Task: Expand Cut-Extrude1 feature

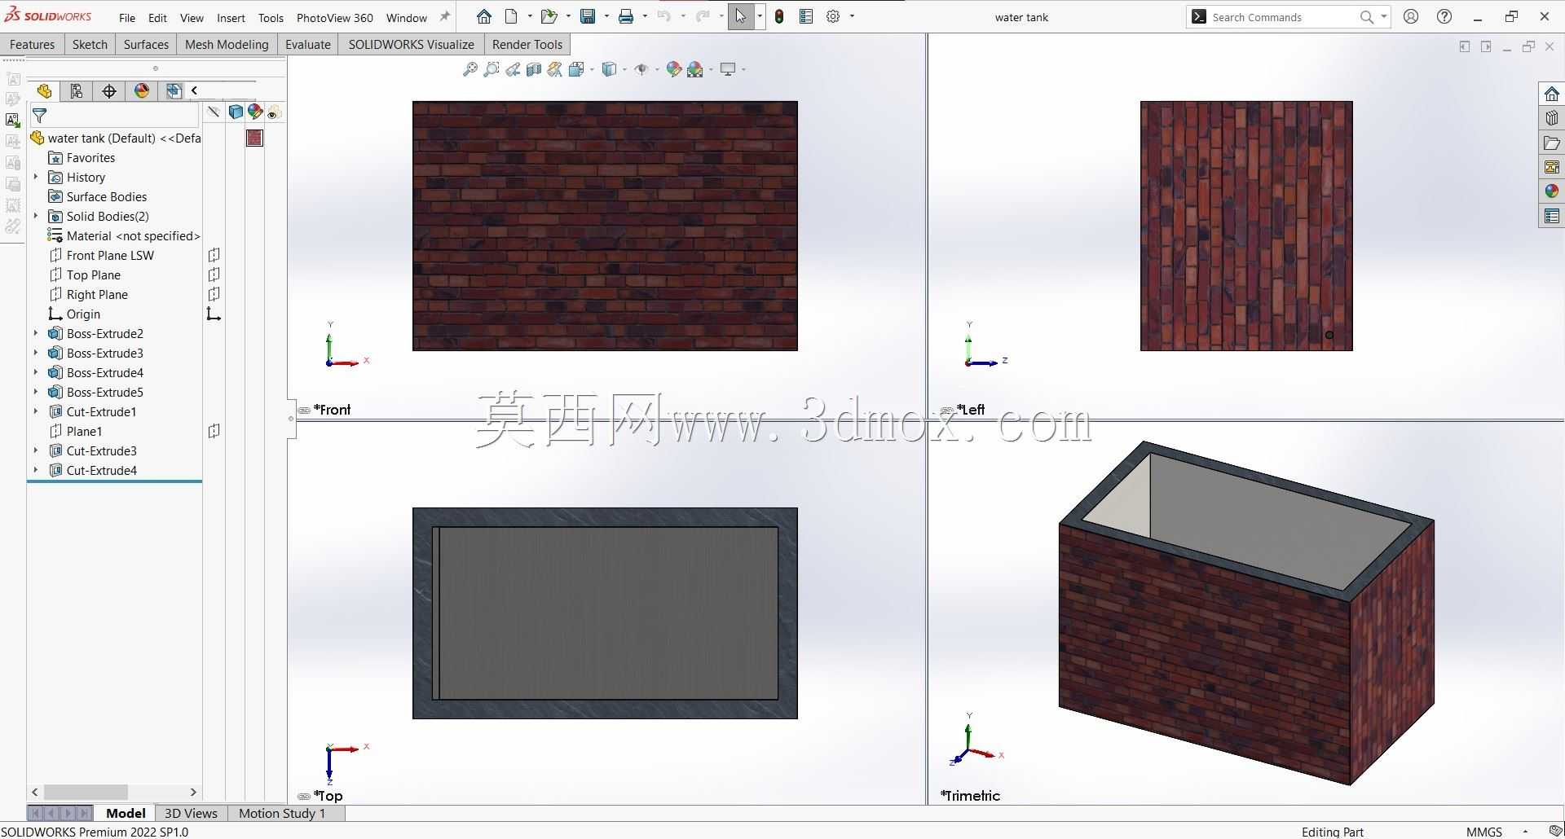Action: coord(36,411)
